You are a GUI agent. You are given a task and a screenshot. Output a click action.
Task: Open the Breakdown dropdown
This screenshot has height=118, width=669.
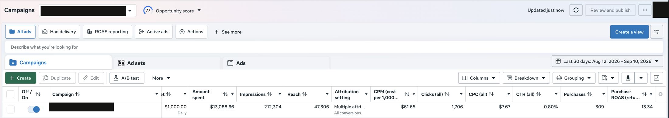[x=526, y=78]
